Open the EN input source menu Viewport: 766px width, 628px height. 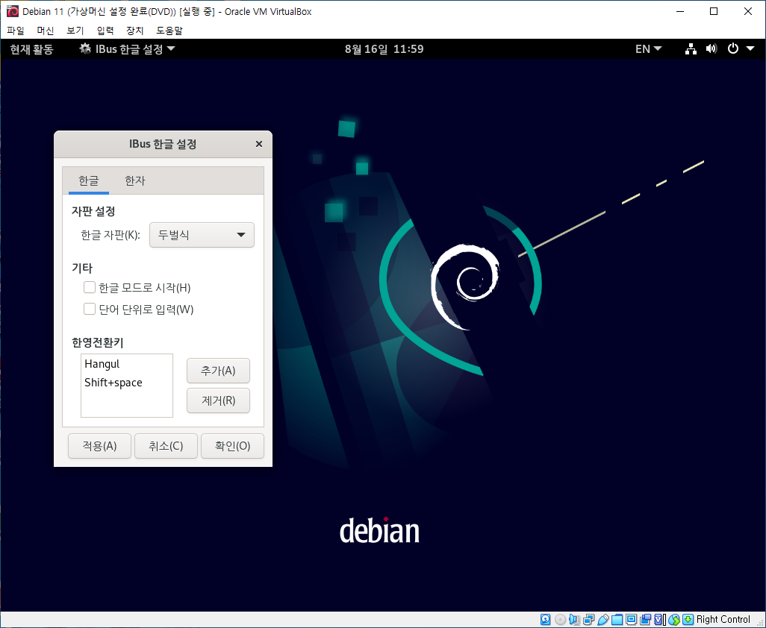pyautogui.click(x=648, y=48)
